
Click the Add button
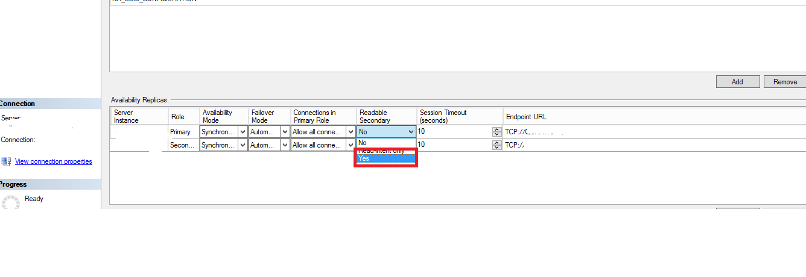[737, 82]
